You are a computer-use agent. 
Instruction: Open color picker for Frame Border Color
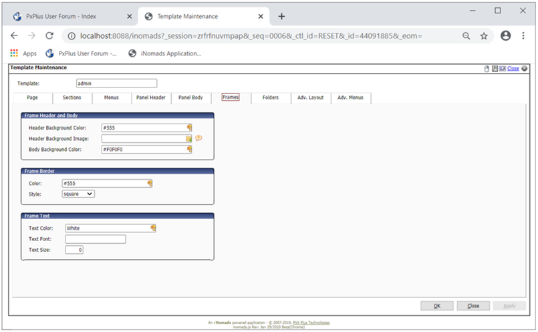point(150,183)
